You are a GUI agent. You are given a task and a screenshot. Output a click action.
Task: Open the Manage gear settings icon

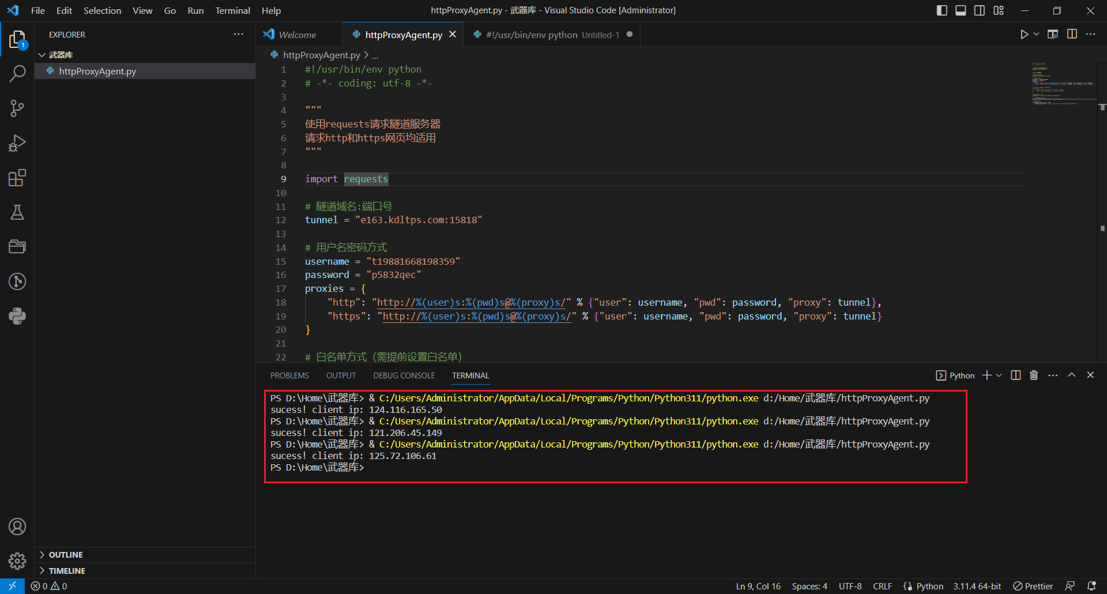pyautogui.click(x=17, y=561)
